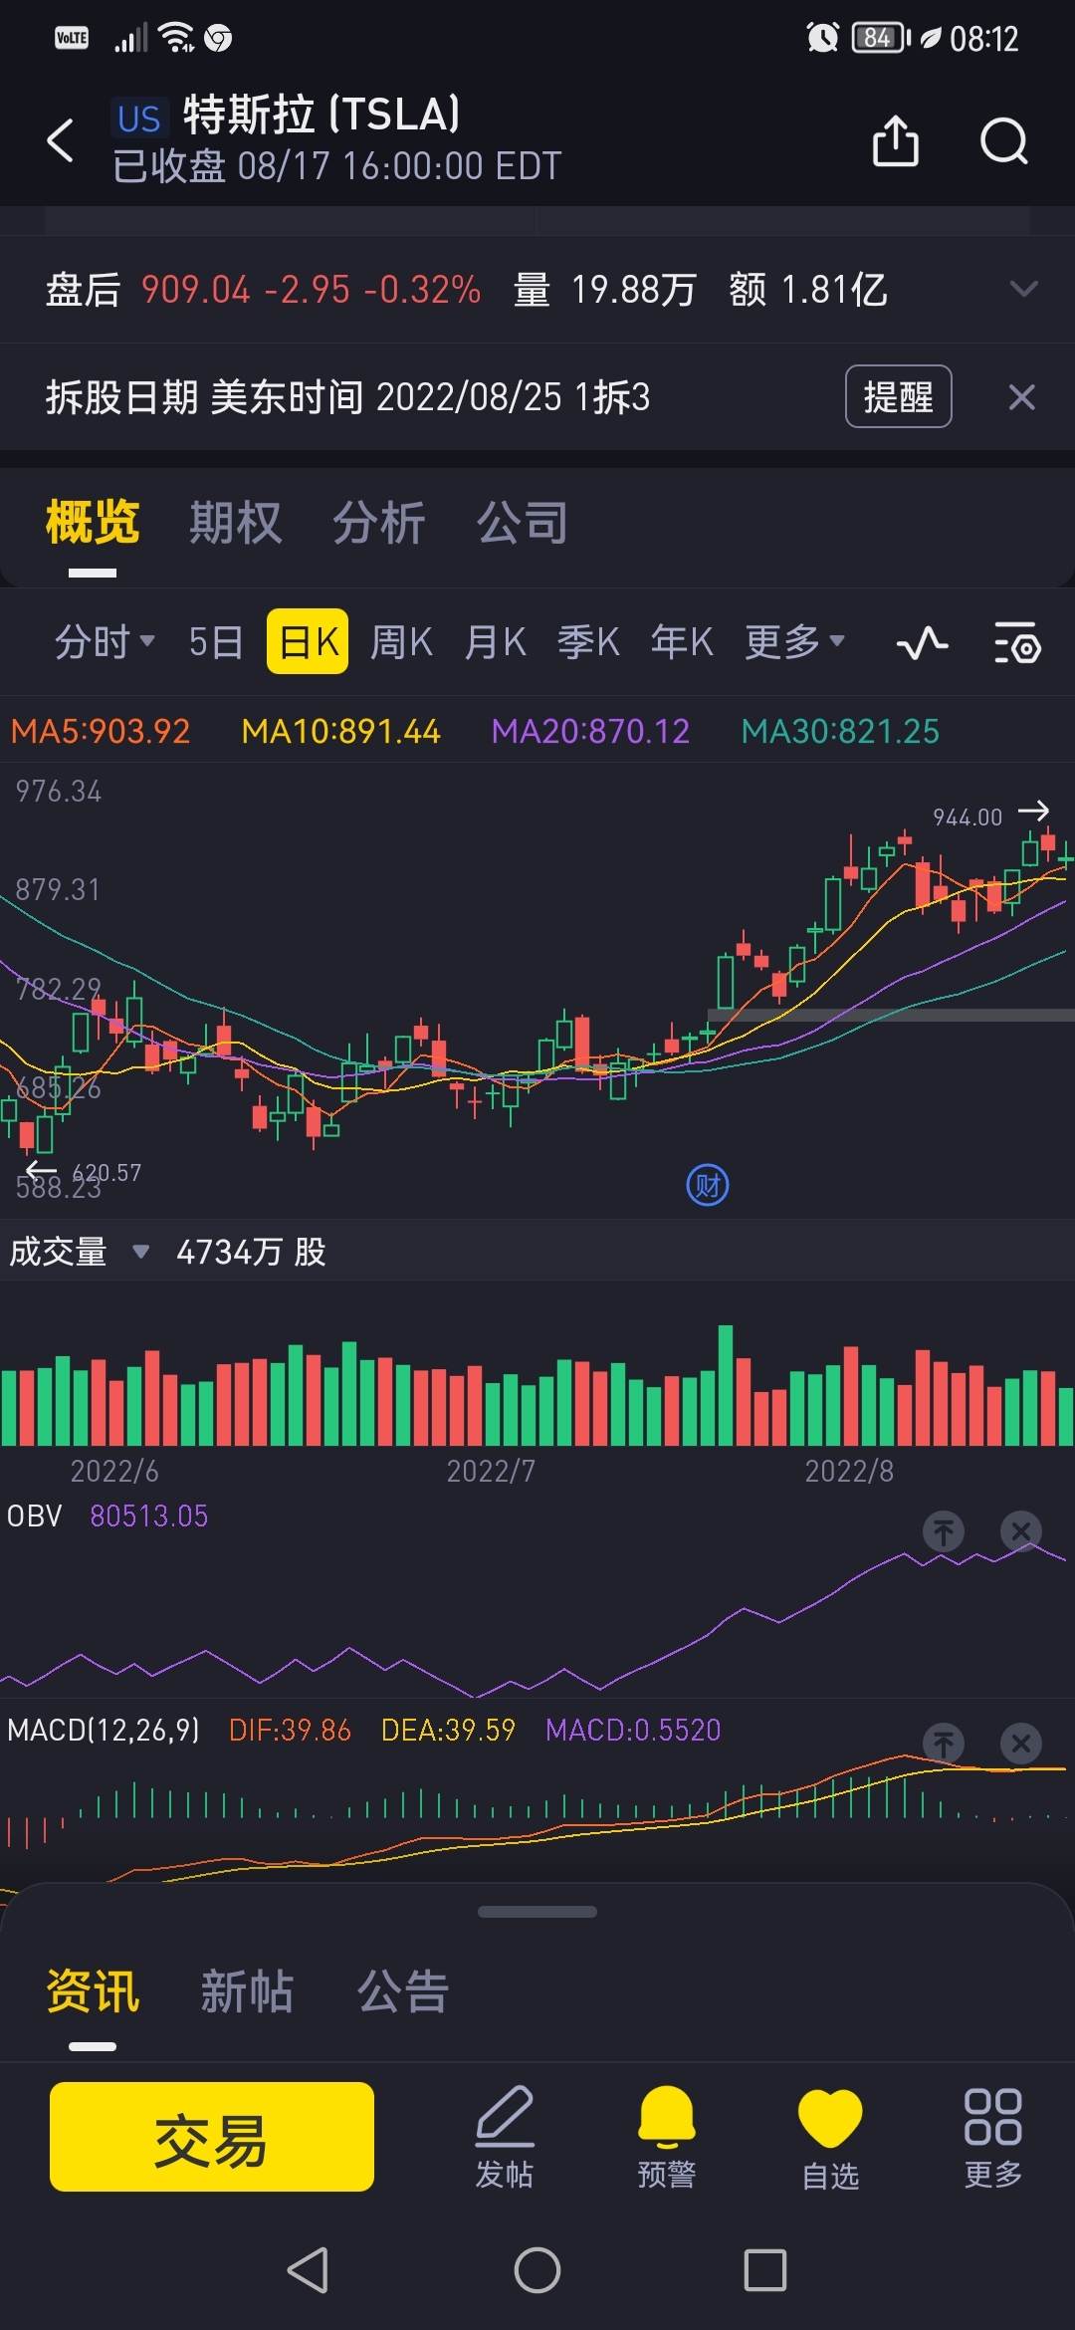Tap the after-hours price 909.04
This screenshot has height=2330, width=1075.
195,290
